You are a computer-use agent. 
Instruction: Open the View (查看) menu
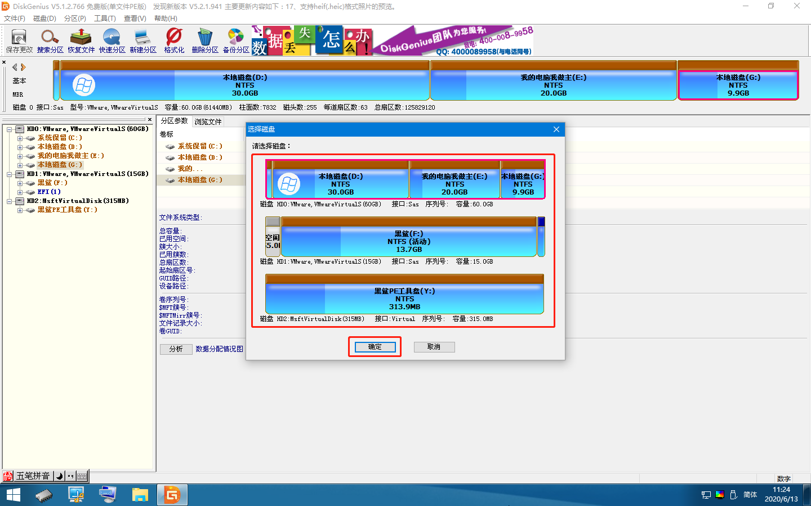click(x=135, y=19)
